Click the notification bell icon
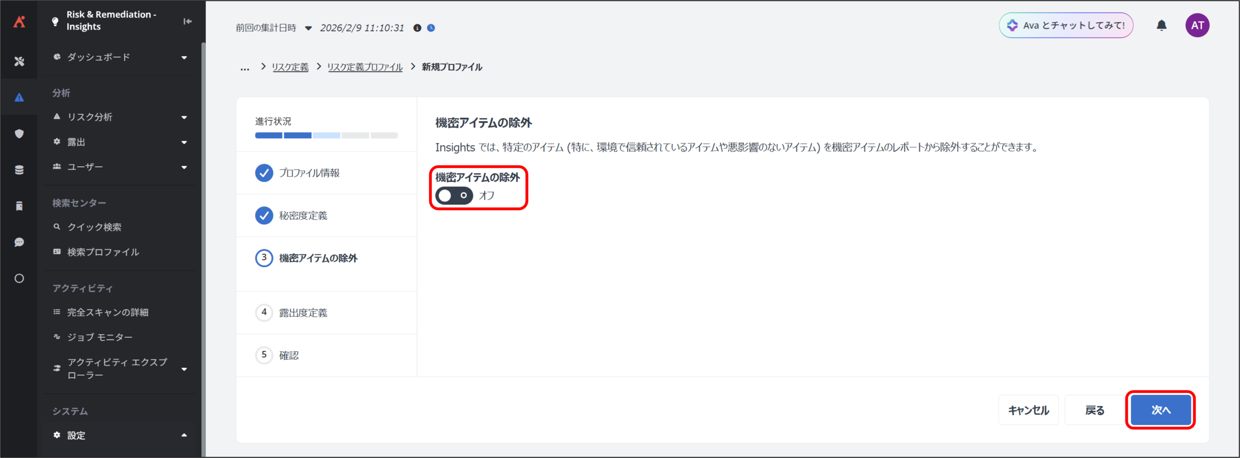1240x458 pixels. (1161, 26)
